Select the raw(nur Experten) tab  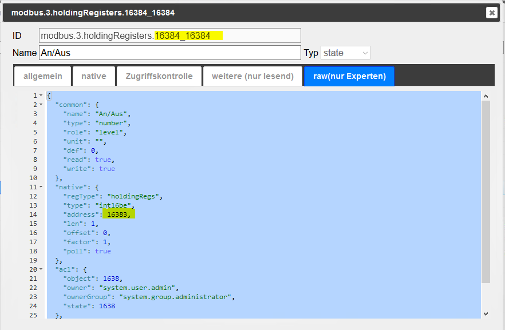tap(349, 76)
